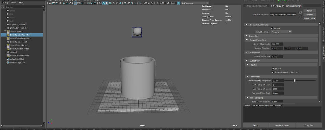
Task: Toggle X-Ray Joints icon
Action: coord(152,3)
